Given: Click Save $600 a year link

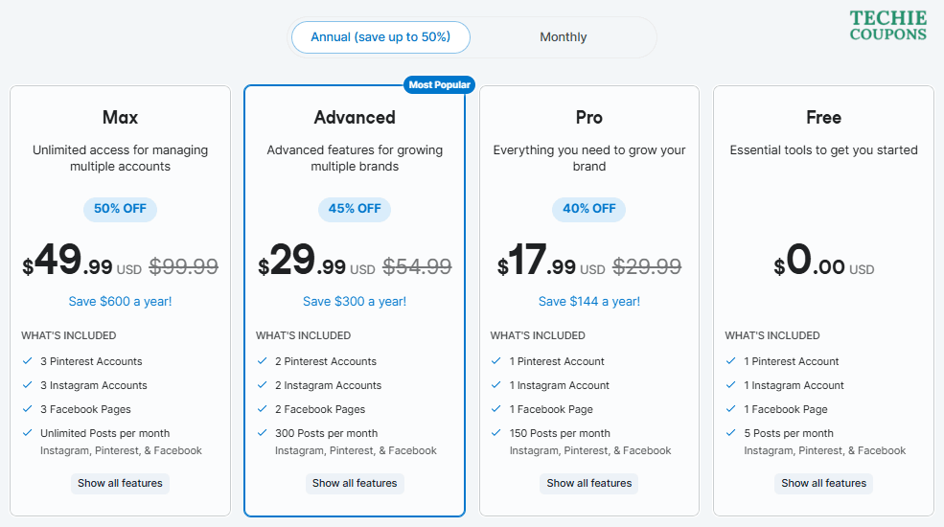Looking at the screenshot, I should coord(120,301).
